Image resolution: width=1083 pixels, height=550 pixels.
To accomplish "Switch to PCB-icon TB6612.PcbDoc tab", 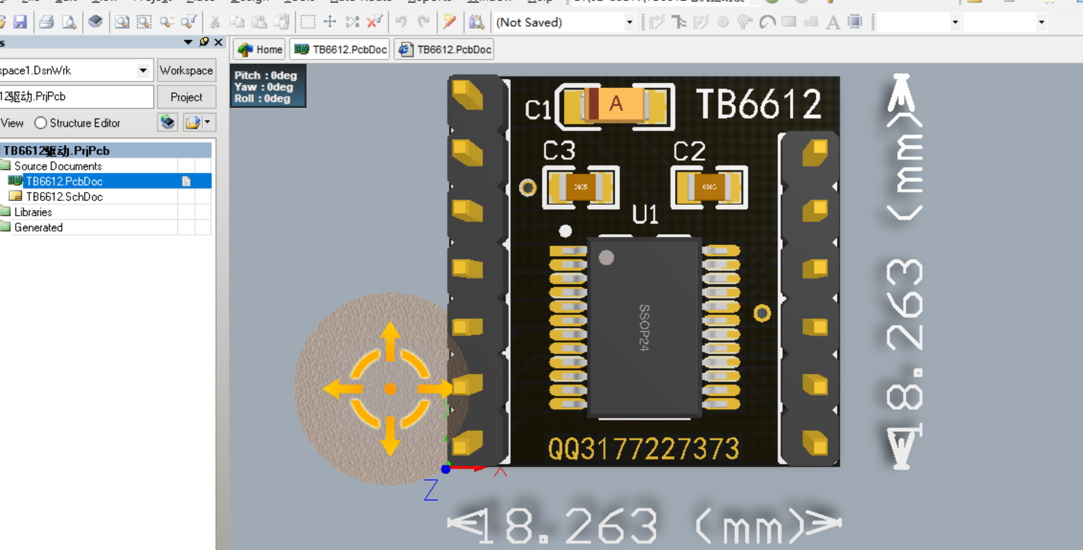I will tap(341, 49).
